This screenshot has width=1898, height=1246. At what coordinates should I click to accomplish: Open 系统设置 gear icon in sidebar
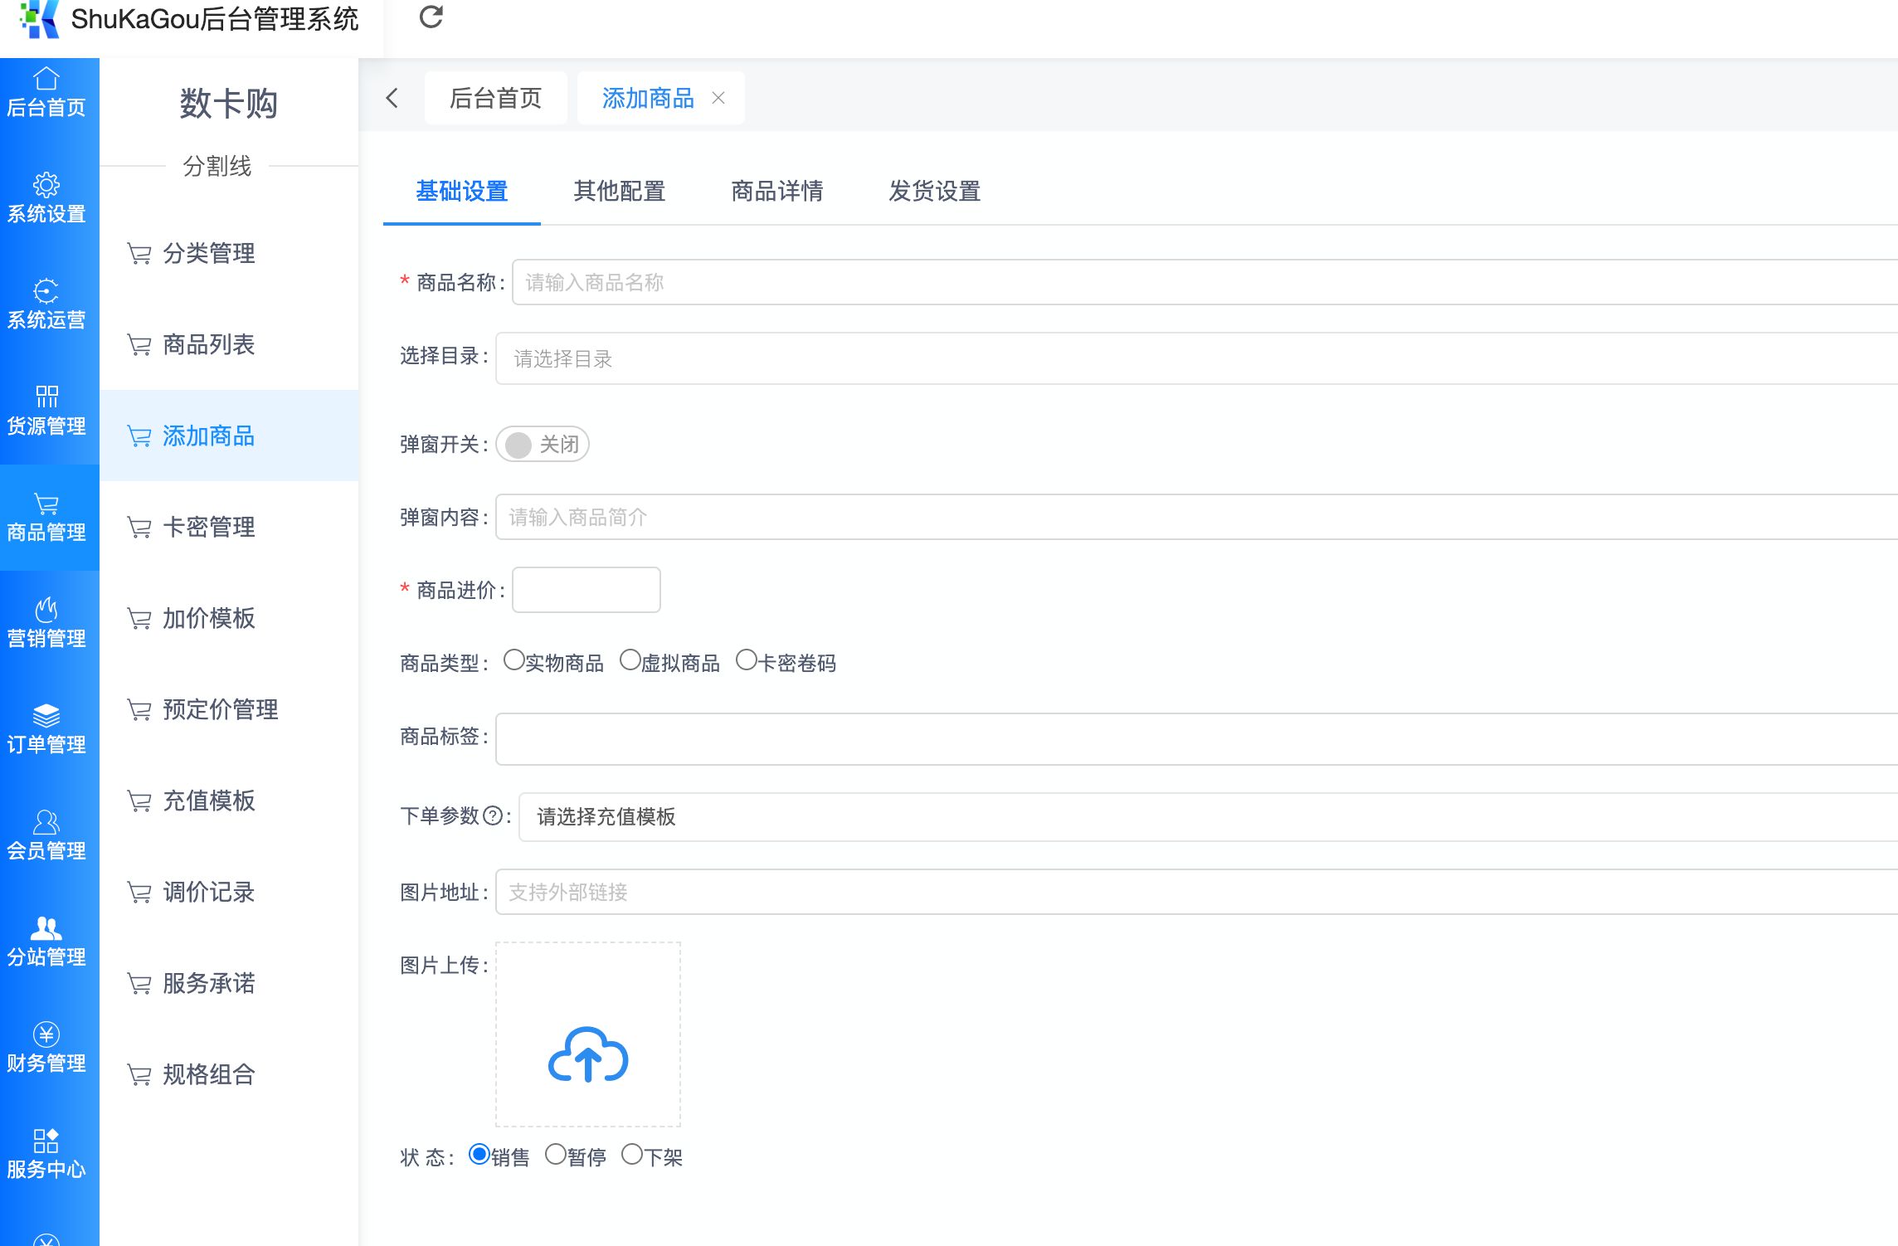(x=46, y=184)
